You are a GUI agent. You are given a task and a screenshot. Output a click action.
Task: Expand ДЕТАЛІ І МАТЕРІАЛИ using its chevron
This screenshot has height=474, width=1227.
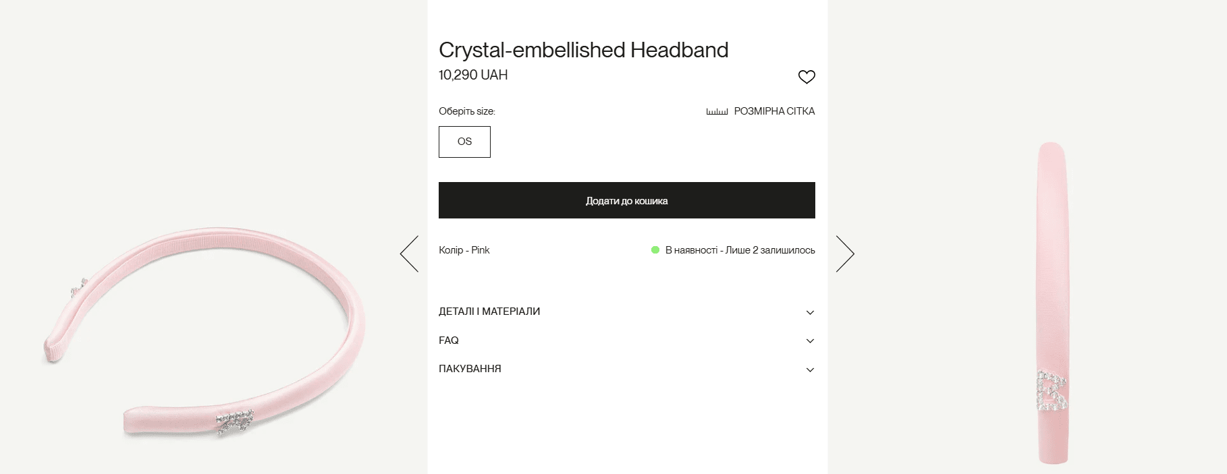[x=810, y=312]
